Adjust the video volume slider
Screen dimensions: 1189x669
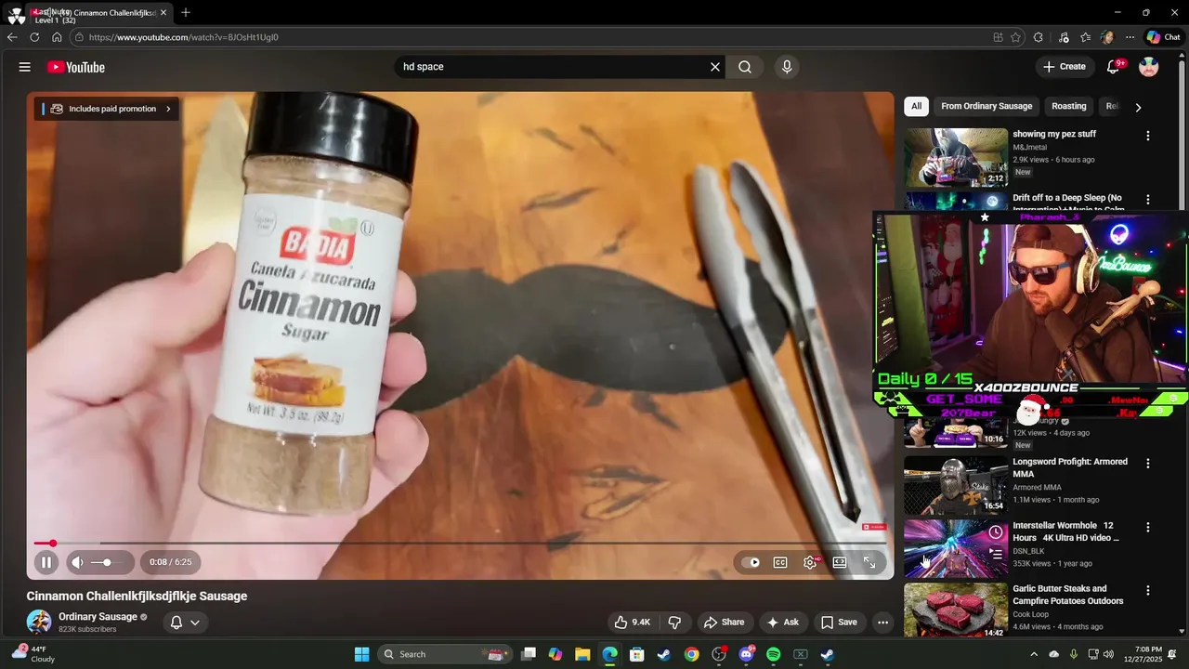(x=107, y=562)
